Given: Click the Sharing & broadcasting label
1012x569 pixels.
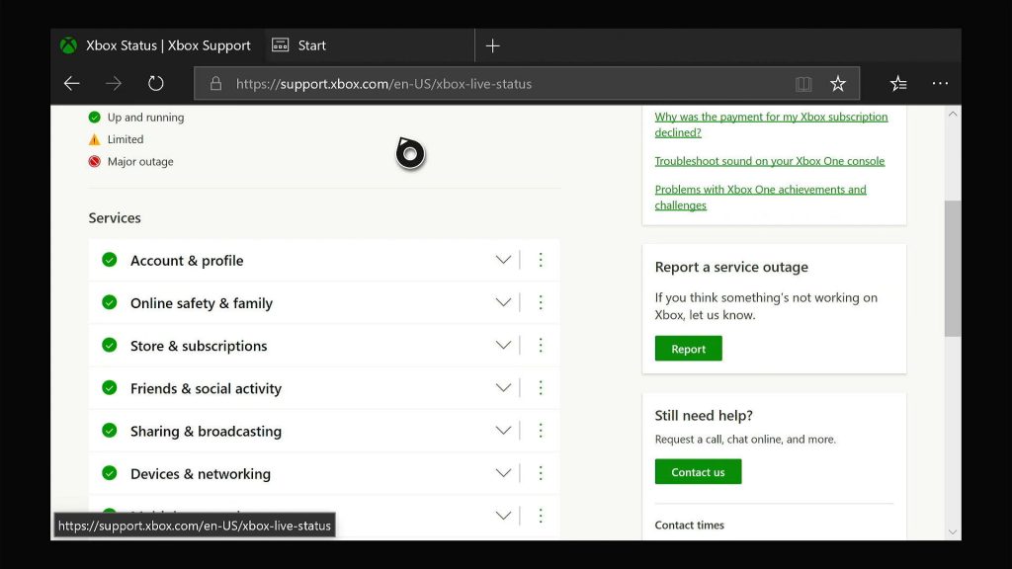Looking at the screenshot, I should click(206, 431).
